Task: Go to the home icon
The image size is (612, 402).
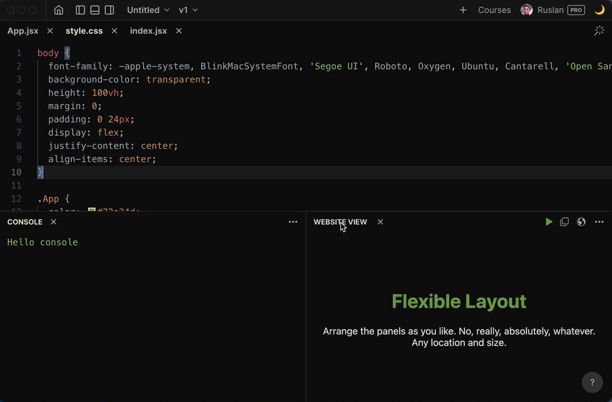Action: point(59,10)
